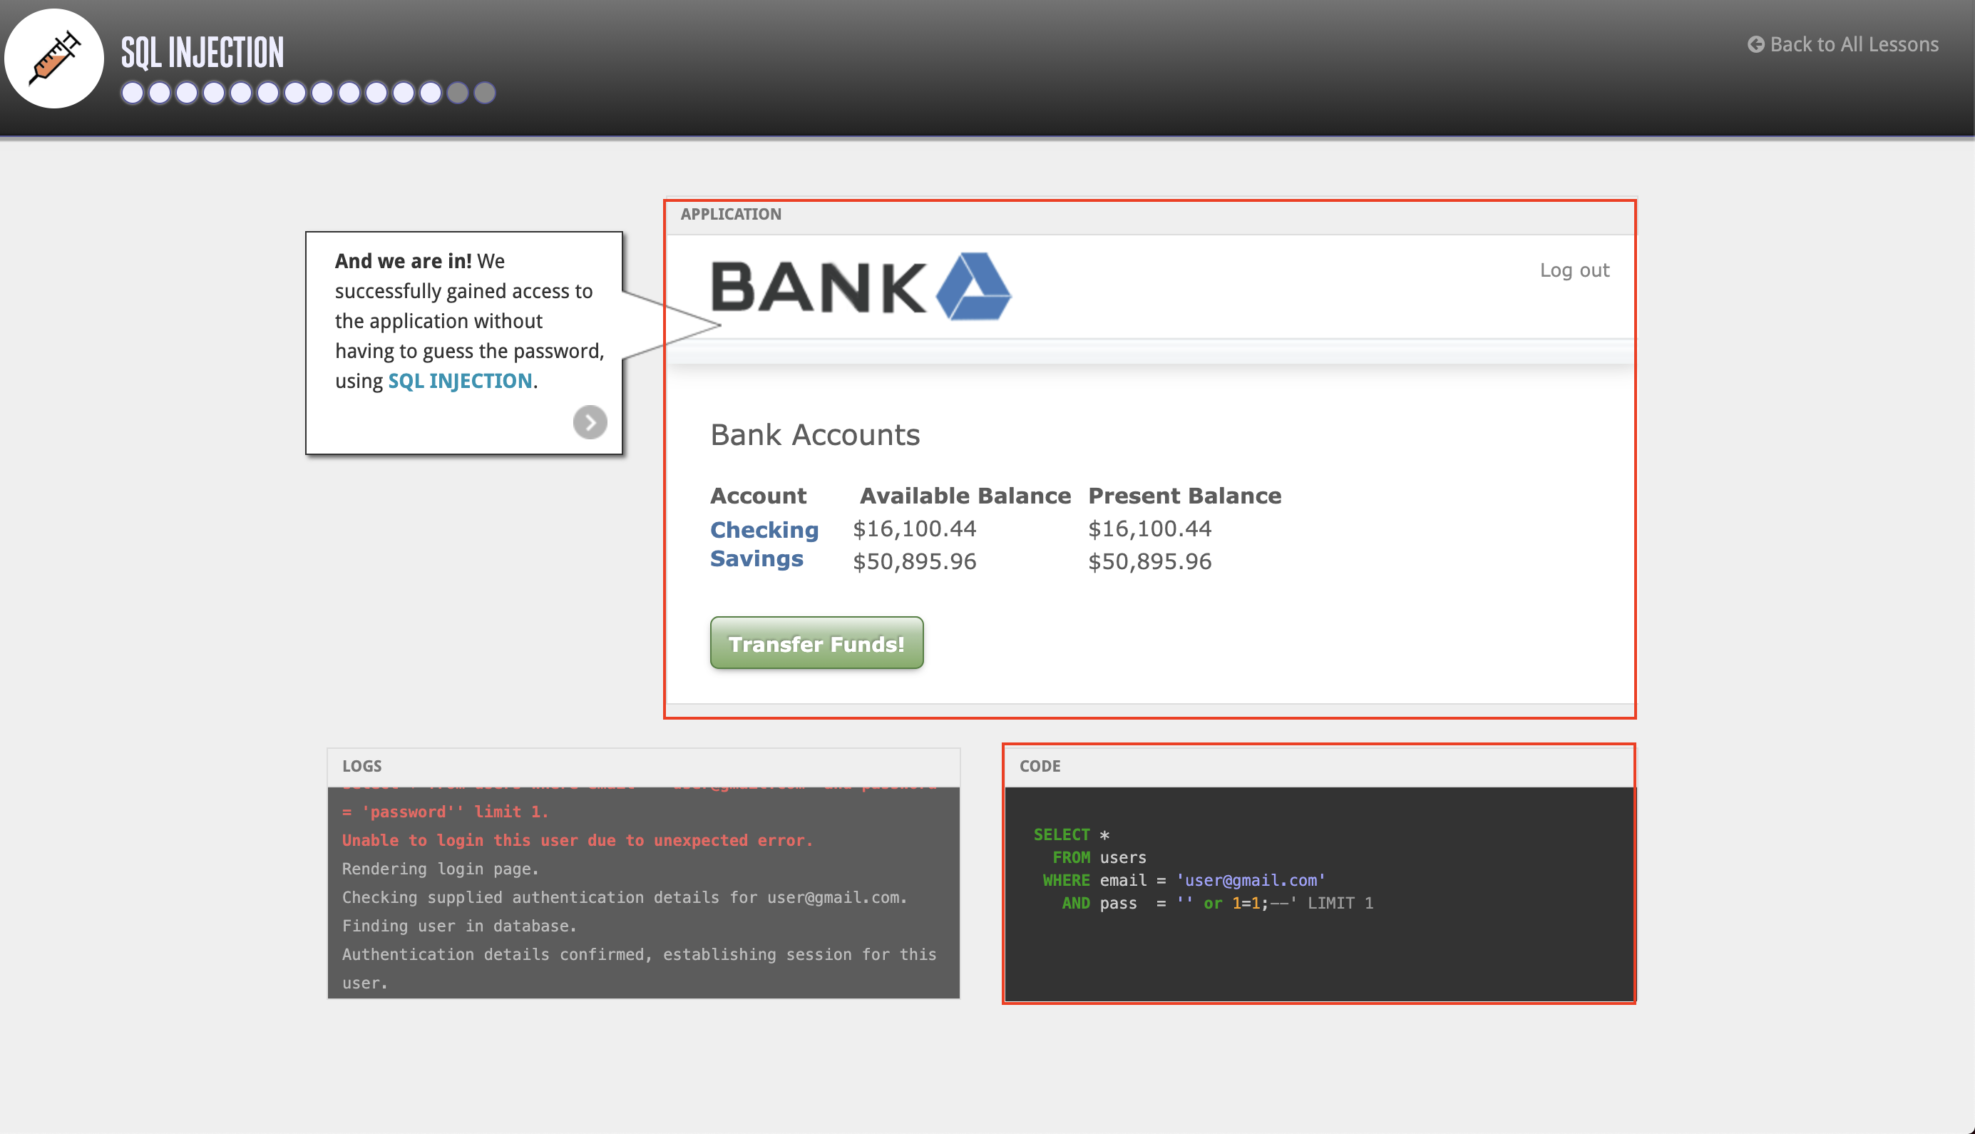
Task: Click the back arrow icon beside All Lessons
Action: [1755, 44]
